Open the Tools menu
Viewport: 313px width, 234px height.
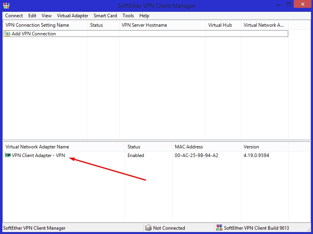click(128, 16)
